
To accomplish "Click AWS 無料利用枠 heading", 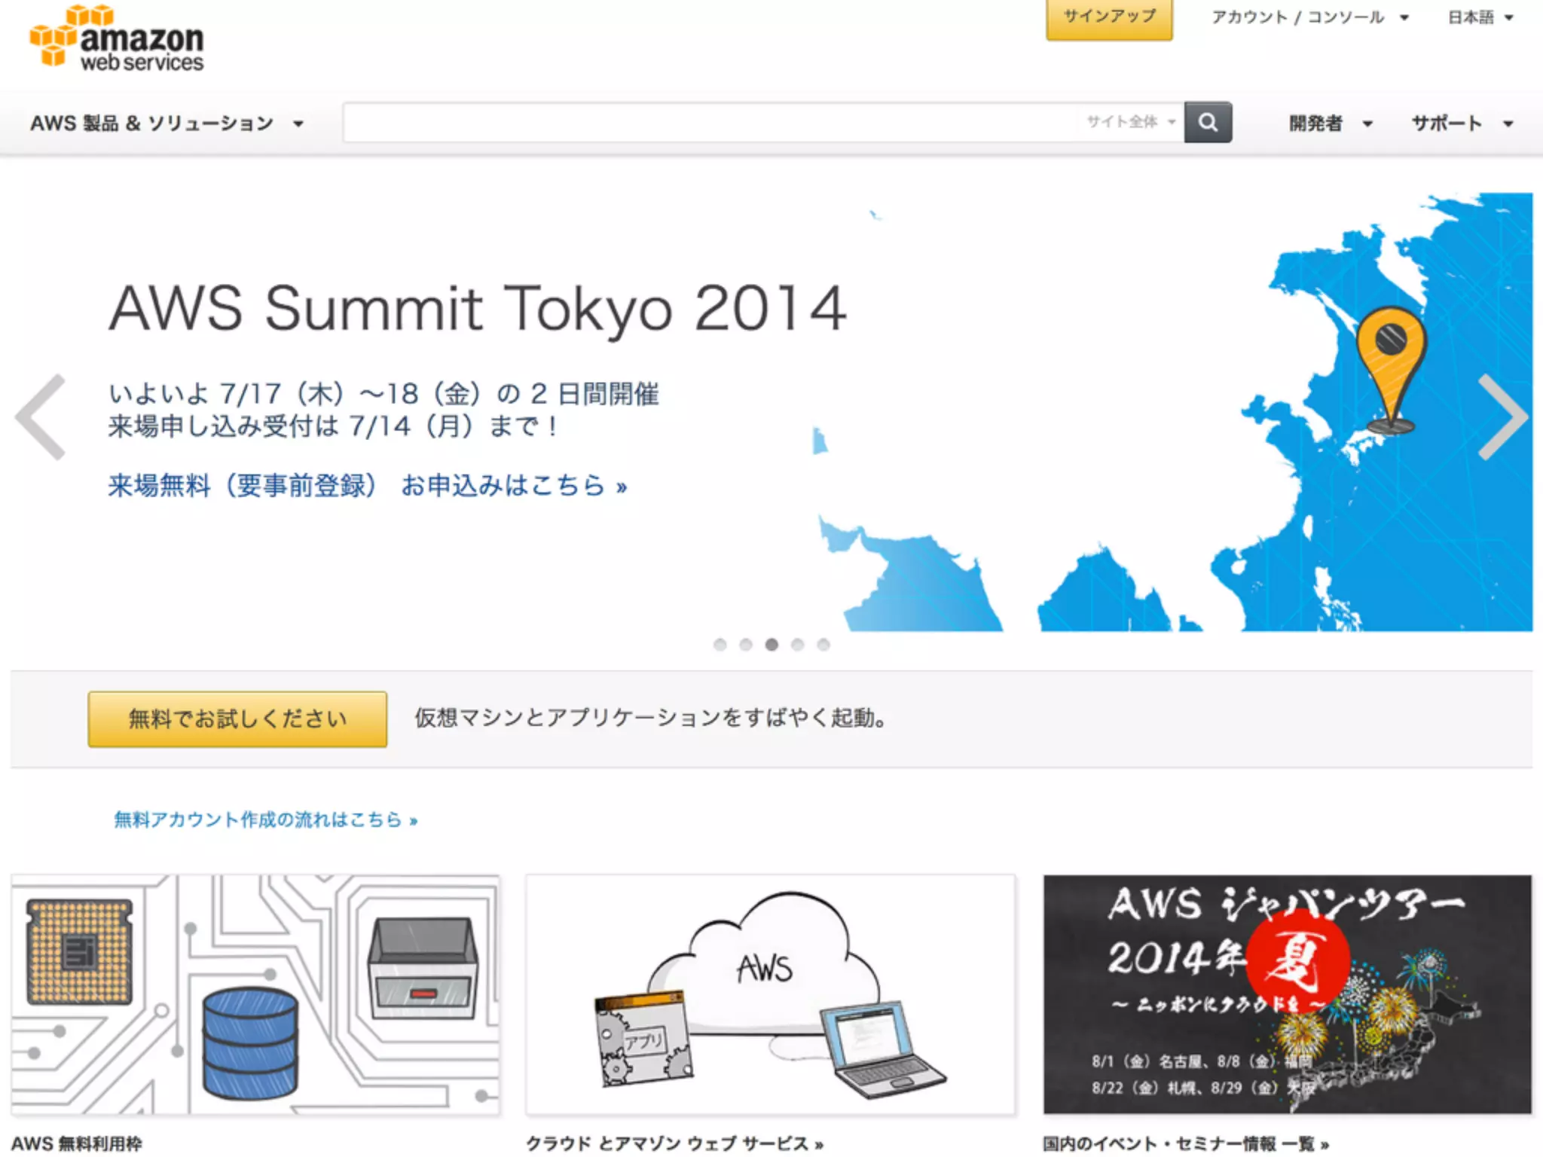I will pos(76,1144).
